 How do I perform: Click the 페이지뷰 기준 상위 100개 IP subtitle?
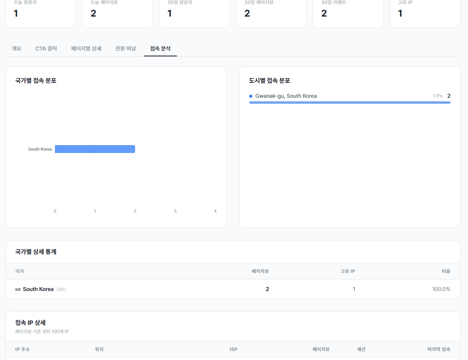[x=42, y=331]
